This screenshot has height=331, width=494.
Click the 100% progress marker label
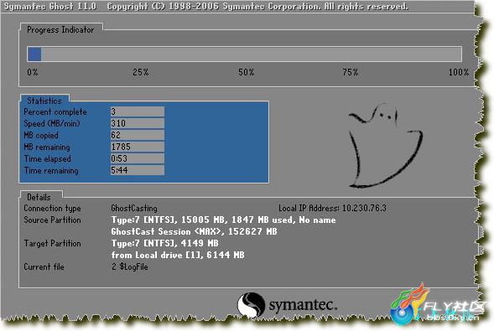coord(459,72)
